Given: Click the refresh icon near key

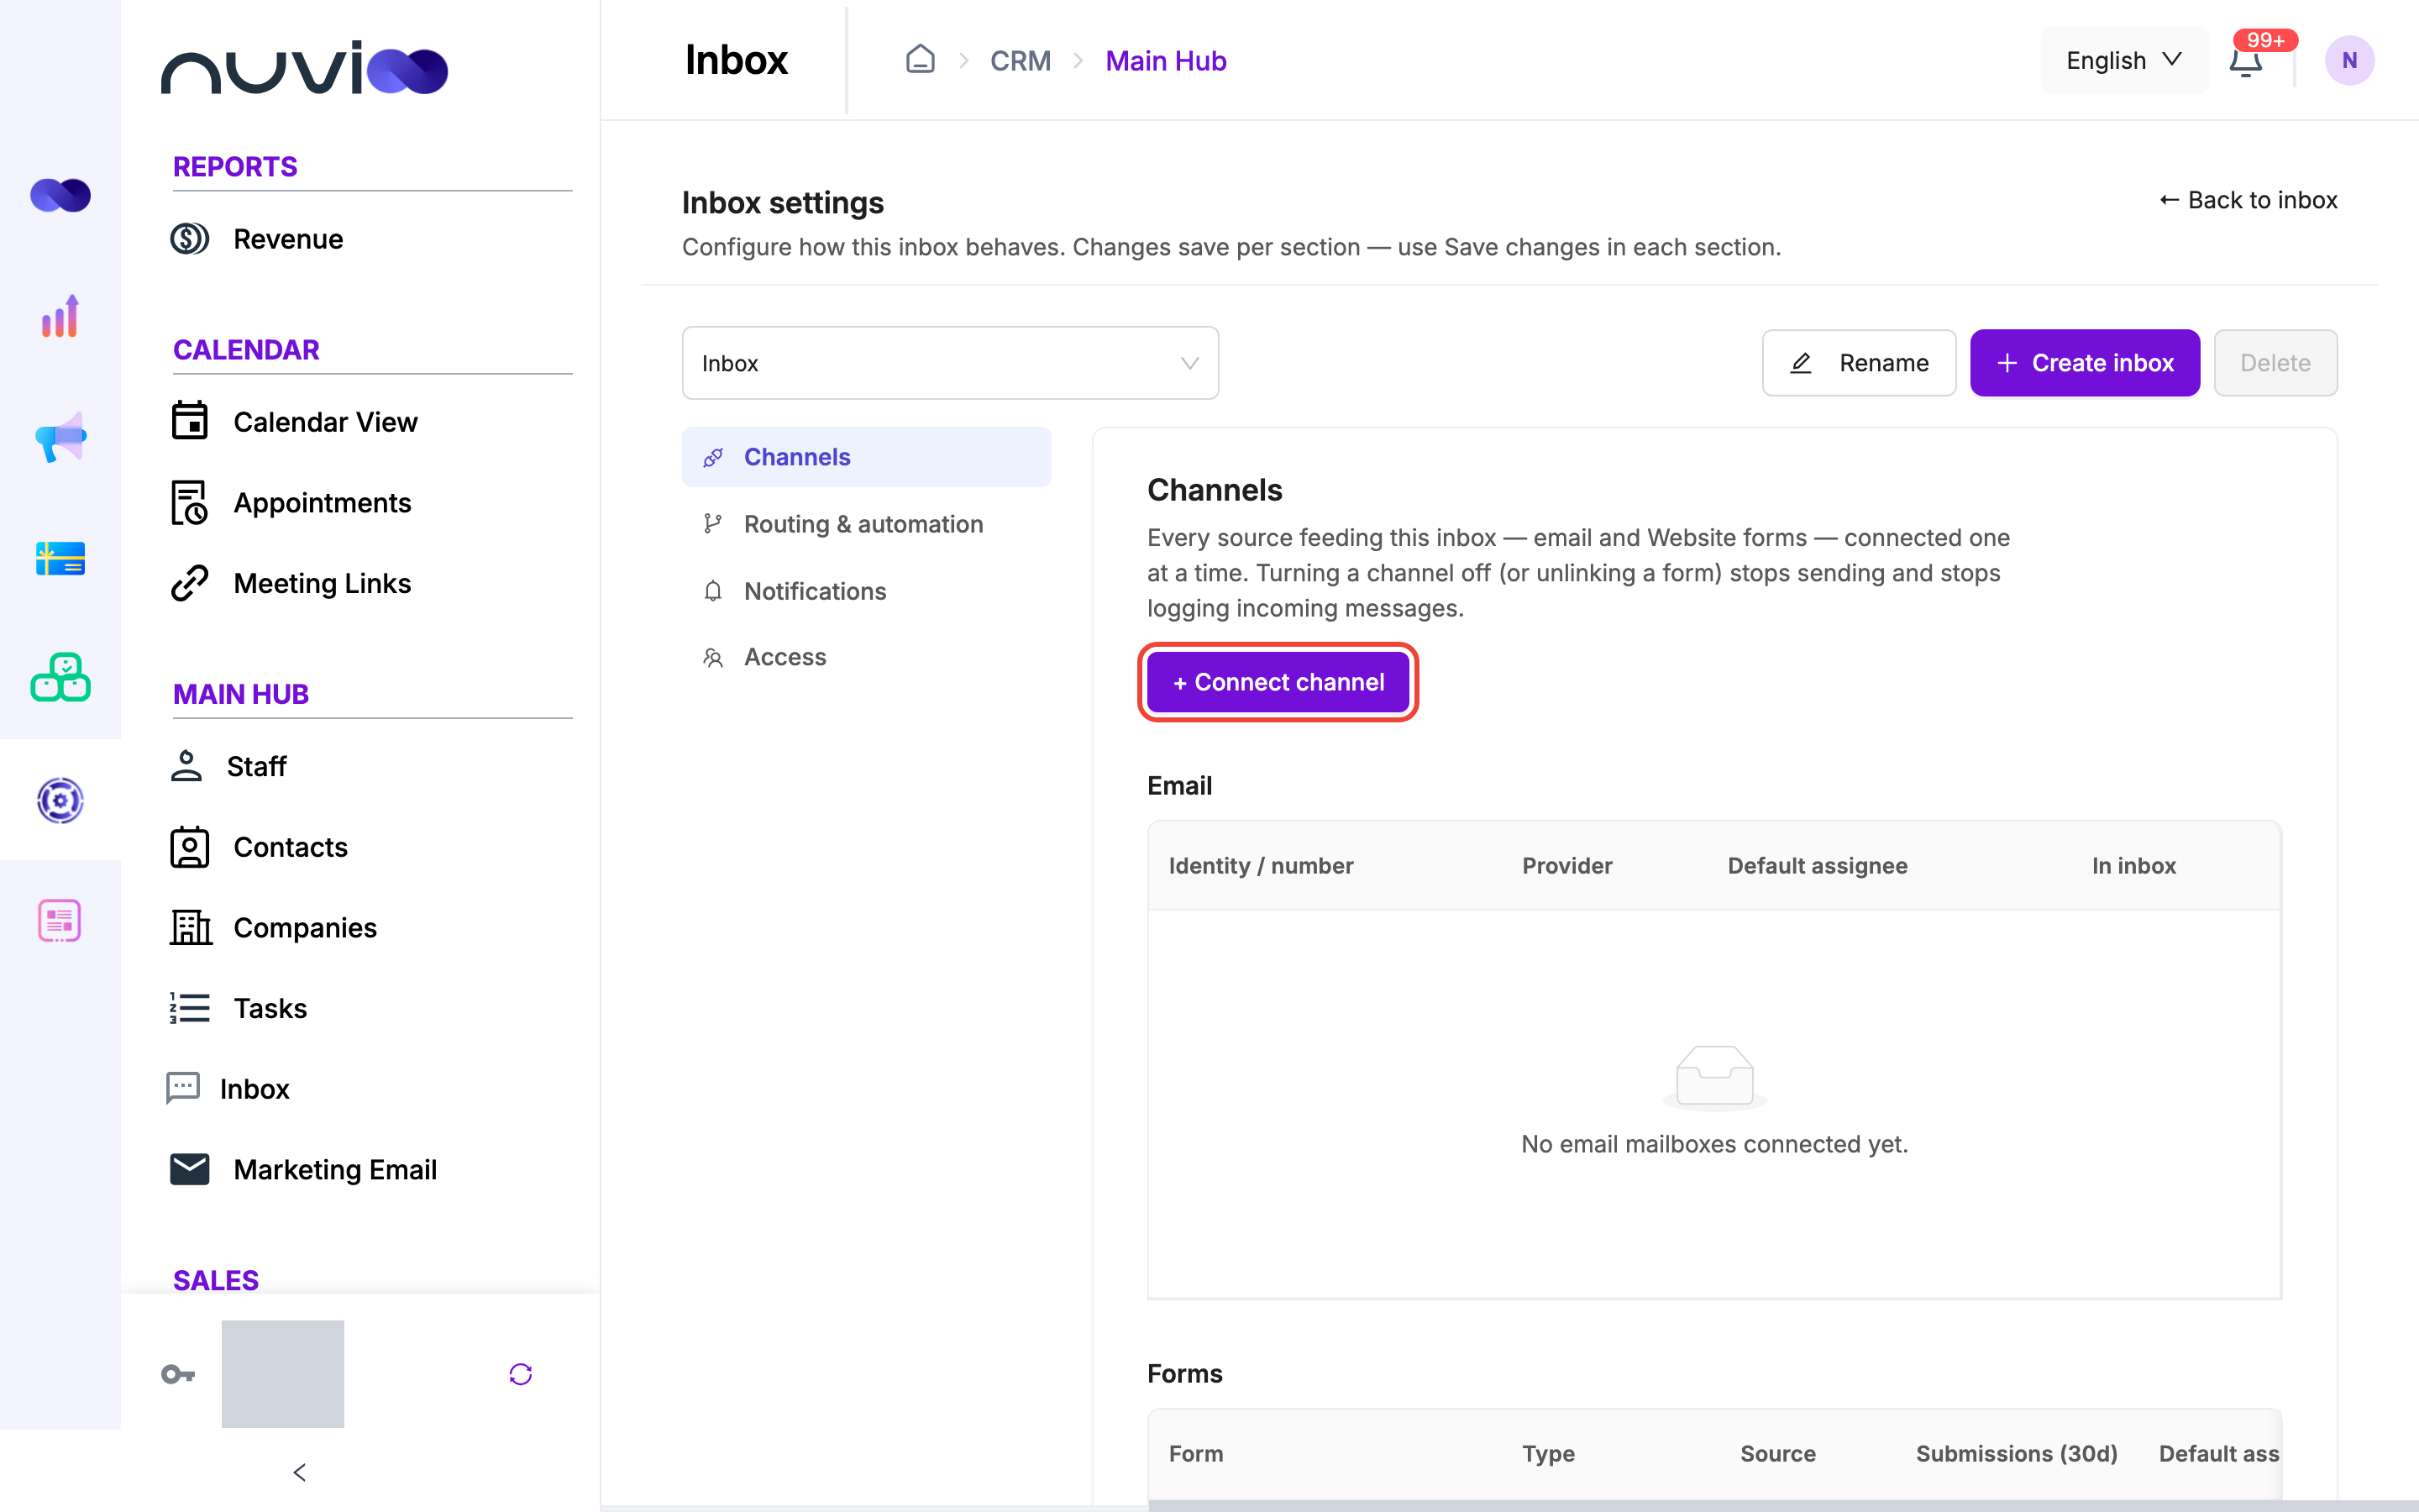Looking at the screenshot, I should pyautogui.click(x=520, y=1374).
